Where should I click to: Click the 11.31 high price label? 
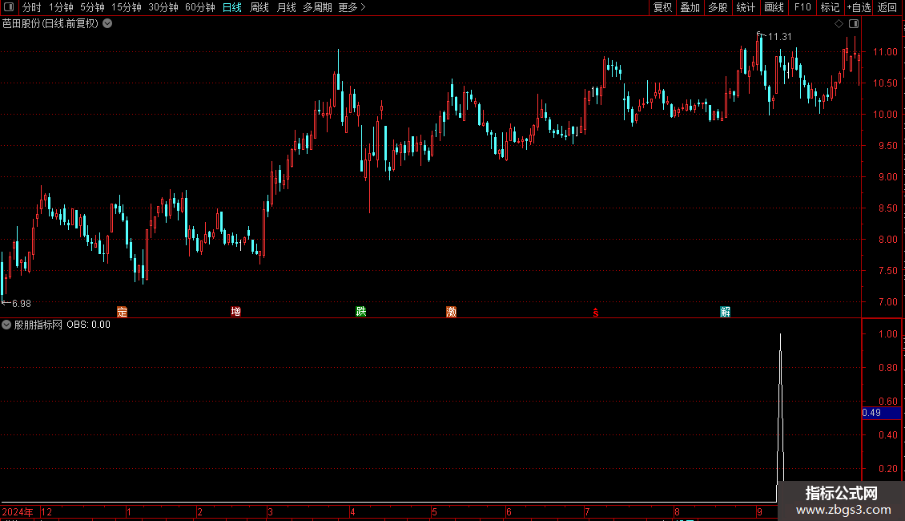point(780,37)
